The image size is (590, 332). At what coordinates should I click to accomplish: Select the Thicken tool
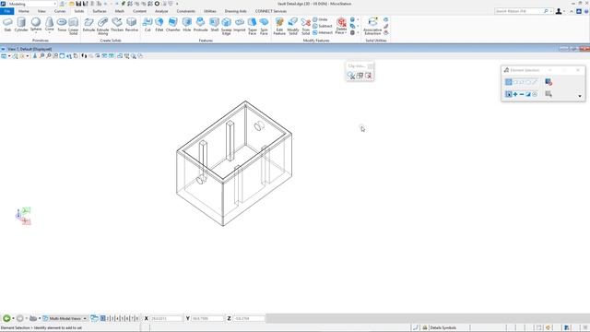point(117,25)
